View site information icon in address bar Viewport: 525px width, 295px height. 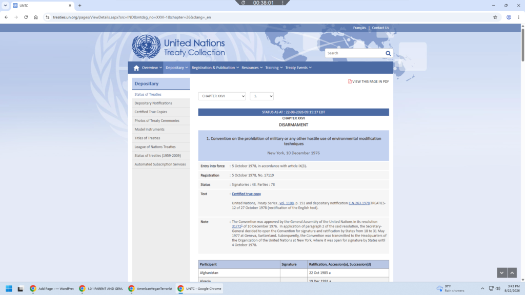(x=48, y=17)
